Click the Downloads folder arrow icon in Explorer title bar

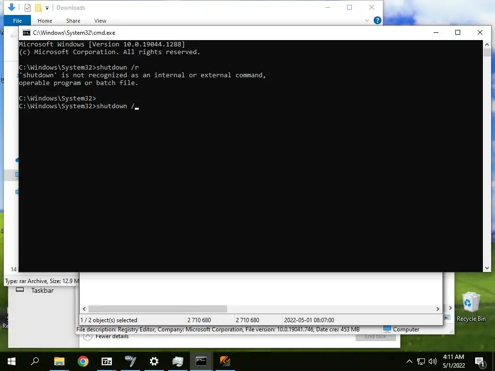point(12,7)
